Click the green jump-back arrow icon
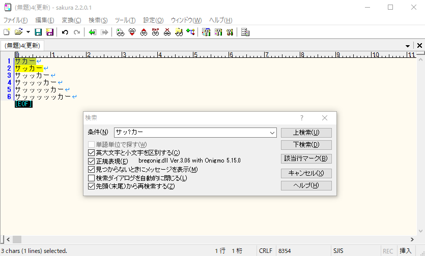Image resolution: width=425 pixels, height=256 pixels. click(92, 32)
